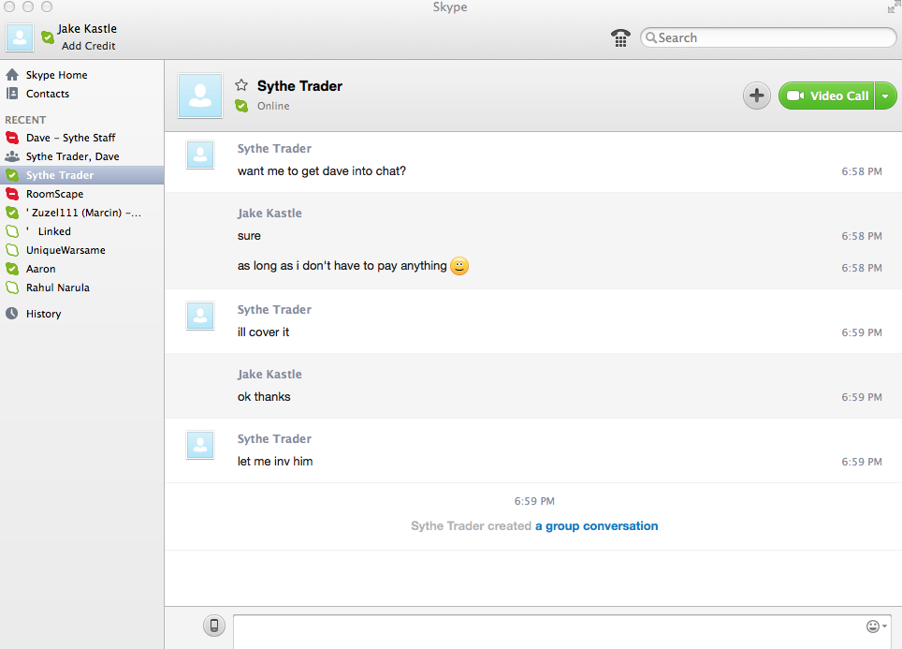The height and width of the screenshot is (649, 902).
Task: Favorite Sythe Trader with the star
Action: pos(241,85)
